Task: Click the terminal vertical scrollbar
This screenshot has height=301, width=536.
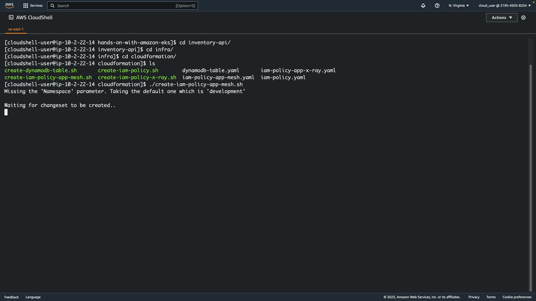Action: tap(530, 178)
